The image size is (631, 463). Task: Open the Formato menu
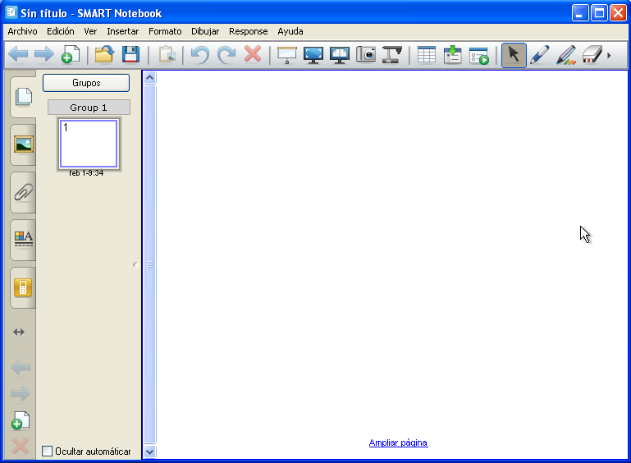click(x=165, y=31)
